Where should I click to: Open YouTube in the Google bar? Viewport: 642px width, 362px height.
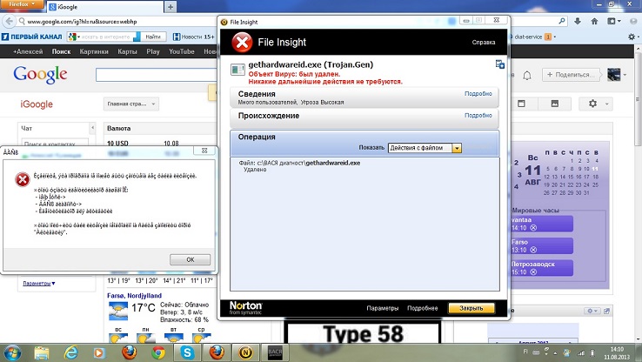pyautogui.click(x=182, y=51)
